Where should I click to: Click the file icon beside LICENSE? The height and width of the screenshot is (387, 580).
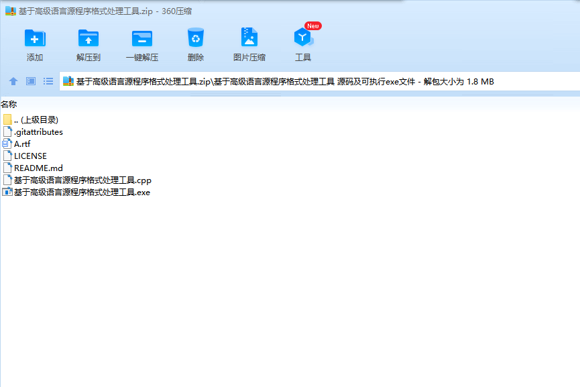pos(7,156)
